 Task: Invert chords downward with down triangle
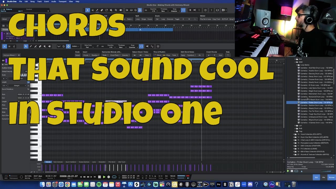pyautogui.click(x=214, y=55)
